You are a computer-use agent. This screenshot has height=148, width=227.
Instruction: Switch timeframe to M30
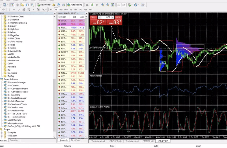[x=66, y=10]
